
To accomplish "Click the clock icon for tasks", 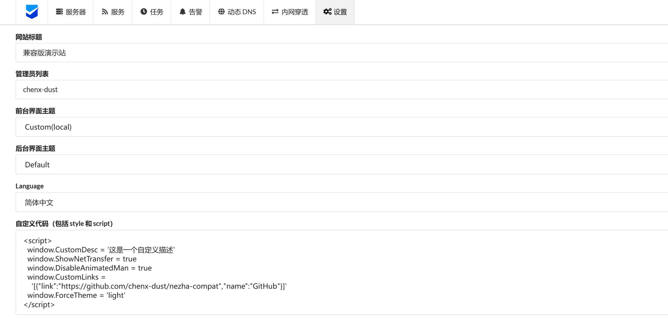I will (144, 12).
